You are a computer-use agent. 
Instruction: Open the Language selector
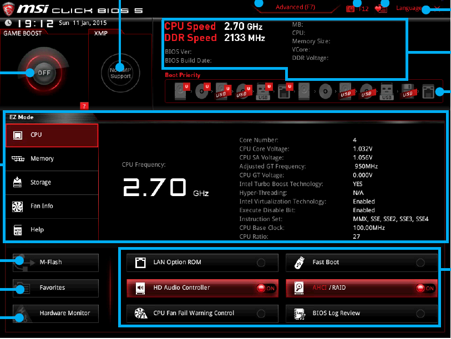tap(409, 8)
